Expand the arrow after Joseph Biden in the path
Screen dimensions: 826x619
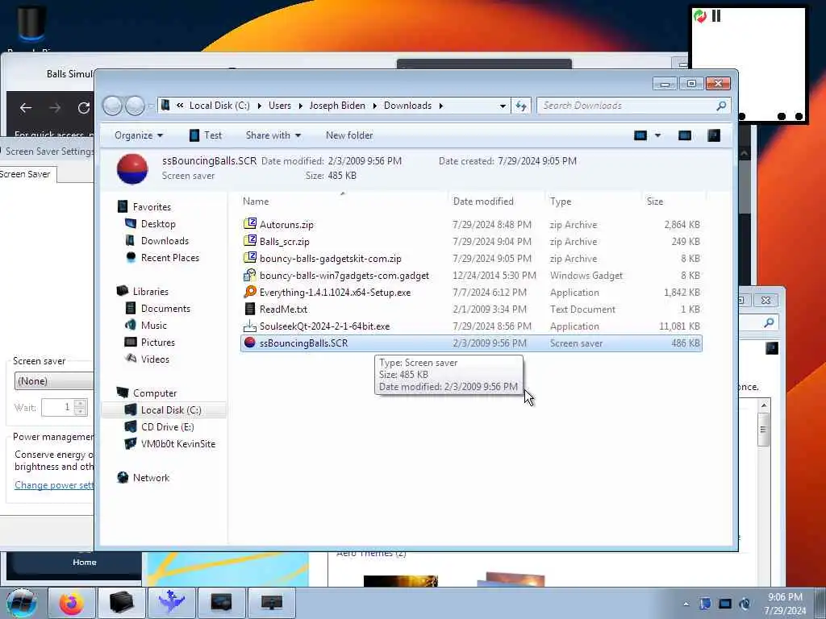pos(374,106)
